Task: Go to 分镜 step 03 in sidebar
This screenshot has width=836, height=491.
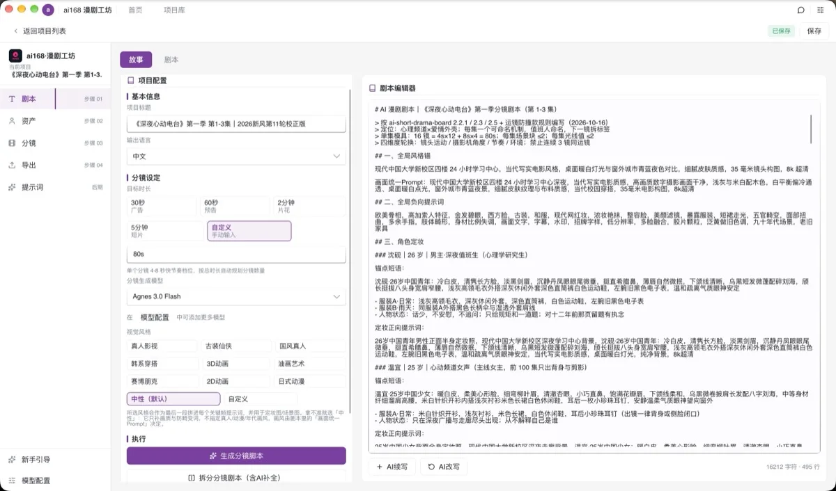Action: pyautogui.click(x=55, y=143)
